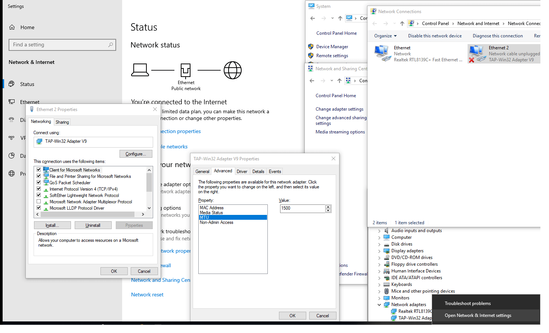Viewport: 549px width, 333px height.
Task: Click the up arrow in System window
Action: (340, 18)
